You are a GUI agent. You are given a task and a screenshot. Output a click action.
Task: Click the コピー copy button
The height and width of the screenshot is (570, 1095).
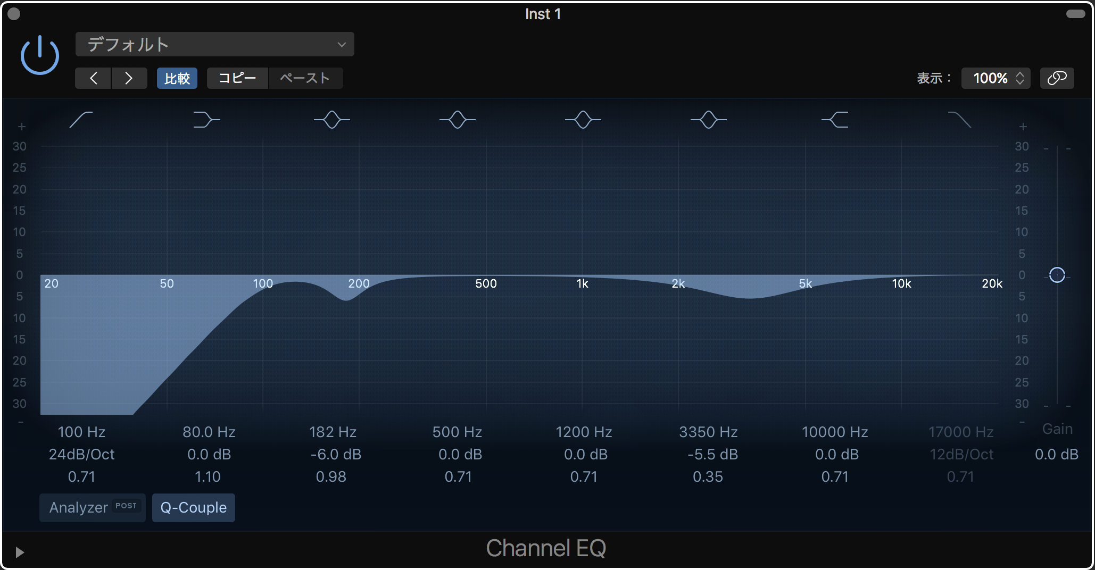[x=237, y=78]
